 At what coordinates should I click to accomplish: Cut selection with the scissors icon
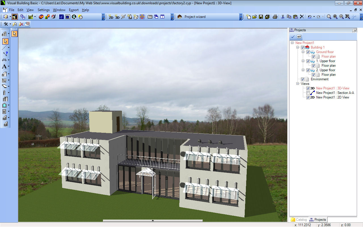click(283, 17)
